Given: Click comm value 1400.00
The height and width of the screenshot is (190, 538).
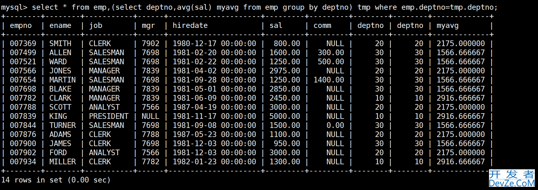Looking at the screenshot, I should tap(329, 80).
